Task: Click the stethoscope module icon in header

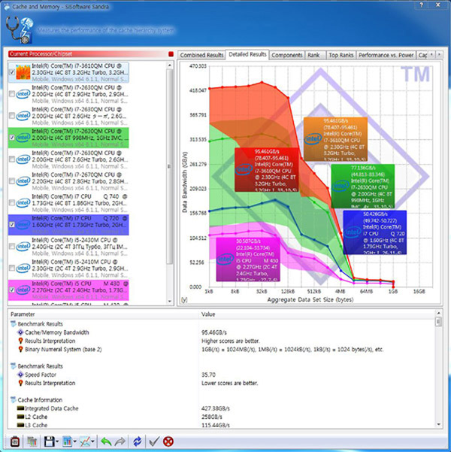Action: pos(20,30)
